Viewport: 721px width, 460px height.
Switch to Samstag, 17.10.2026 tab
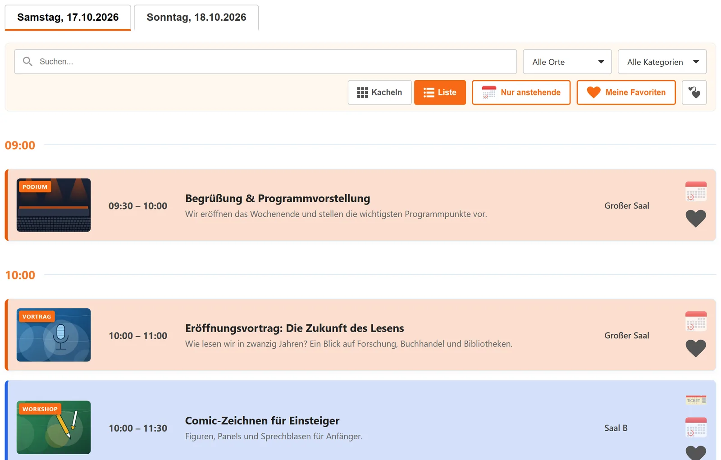(x=68, y=18)
